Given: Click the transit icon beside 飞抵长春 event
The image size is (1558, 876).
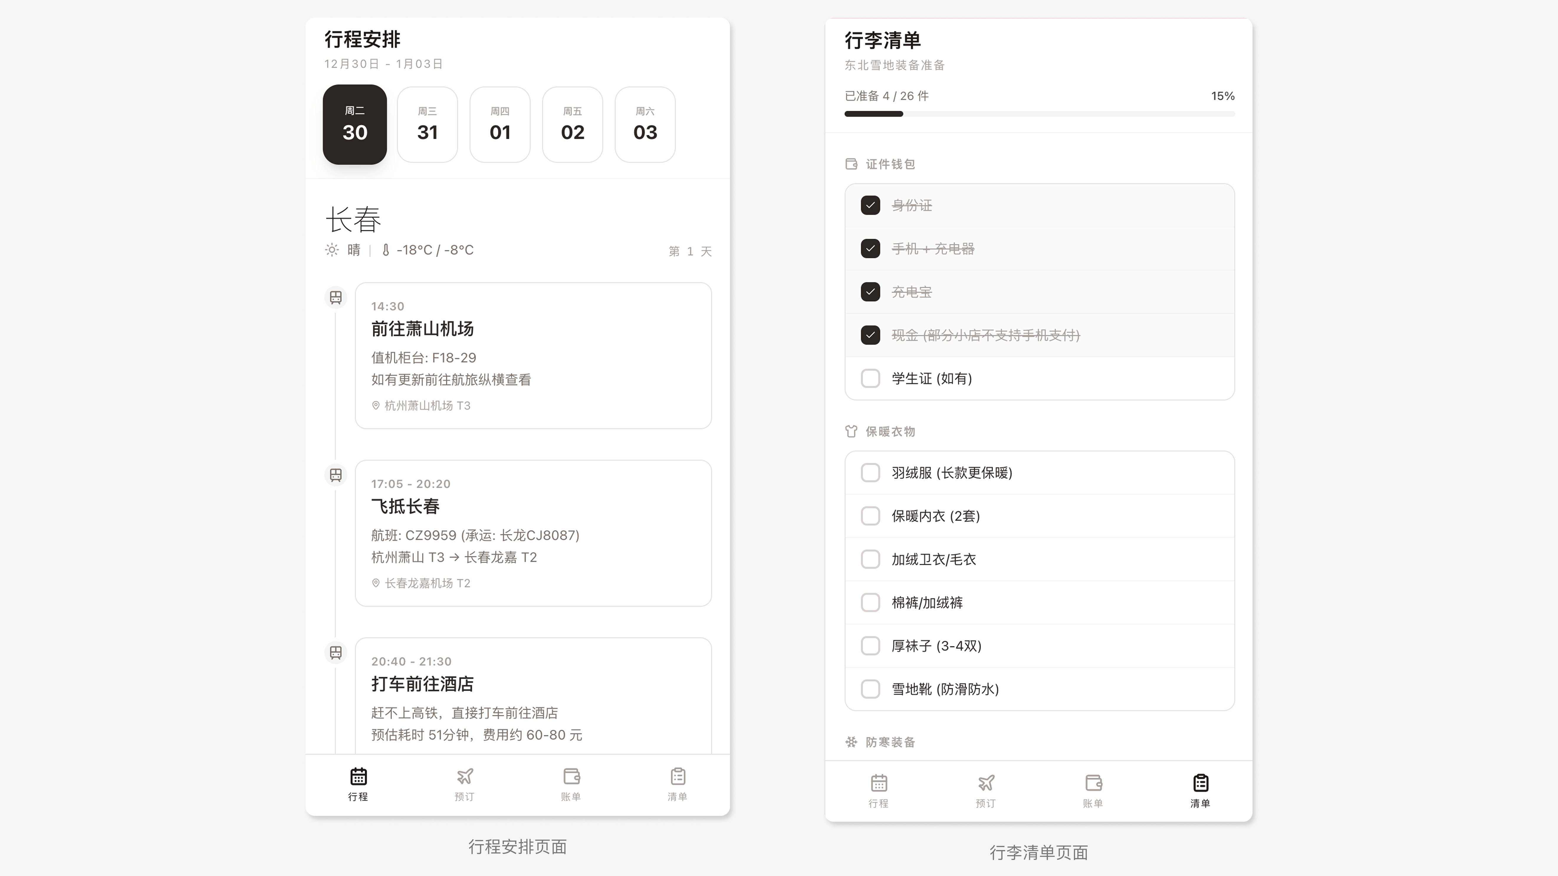Looking at the screenshot, I should tap(336, 475).
